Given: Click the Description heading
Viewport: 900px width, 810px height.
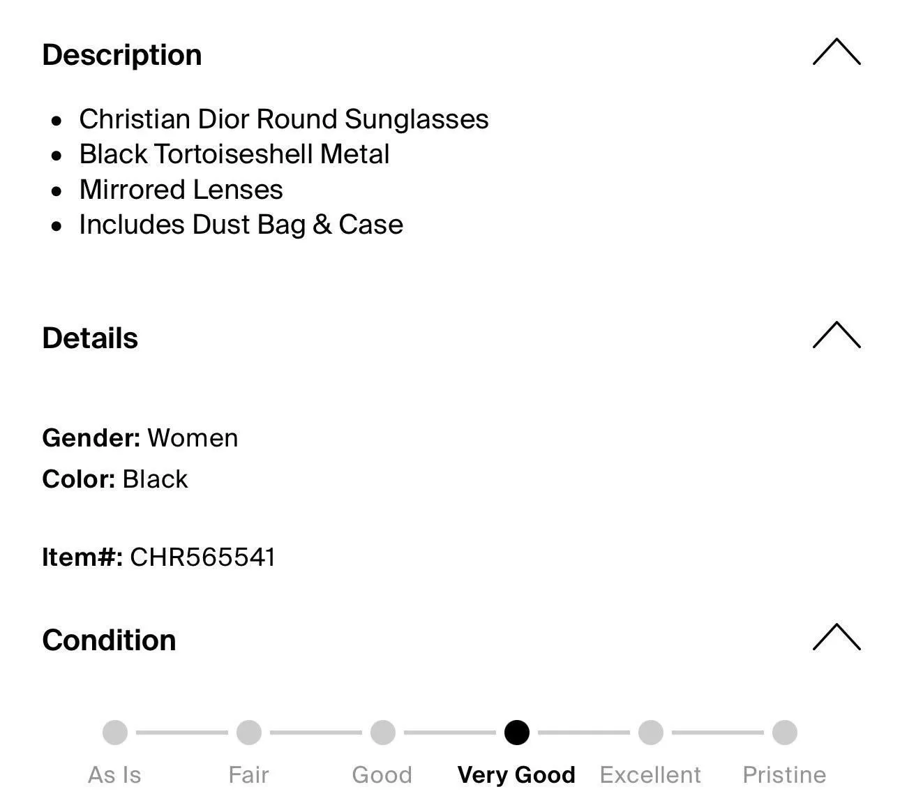Looking at the screenshot, I should click(x=122, y=55).
